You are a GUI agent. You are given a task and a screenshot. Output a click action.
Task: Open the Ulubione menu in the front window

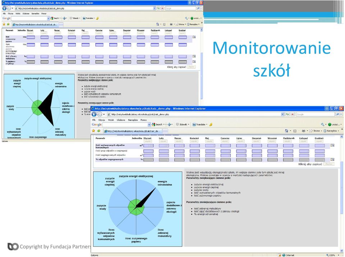point(121,120)
